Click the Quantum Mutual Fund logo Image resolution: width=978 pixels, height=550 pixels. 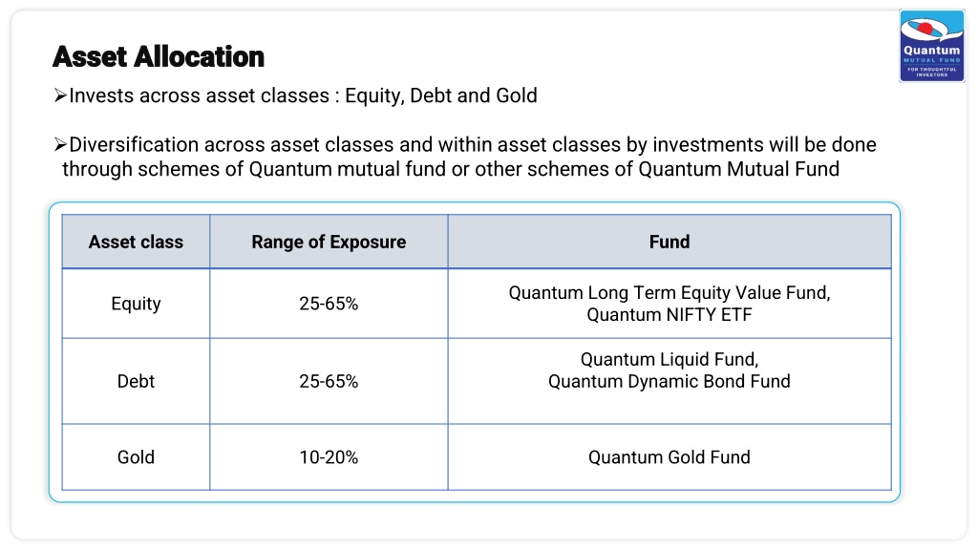tap(932, 46)
